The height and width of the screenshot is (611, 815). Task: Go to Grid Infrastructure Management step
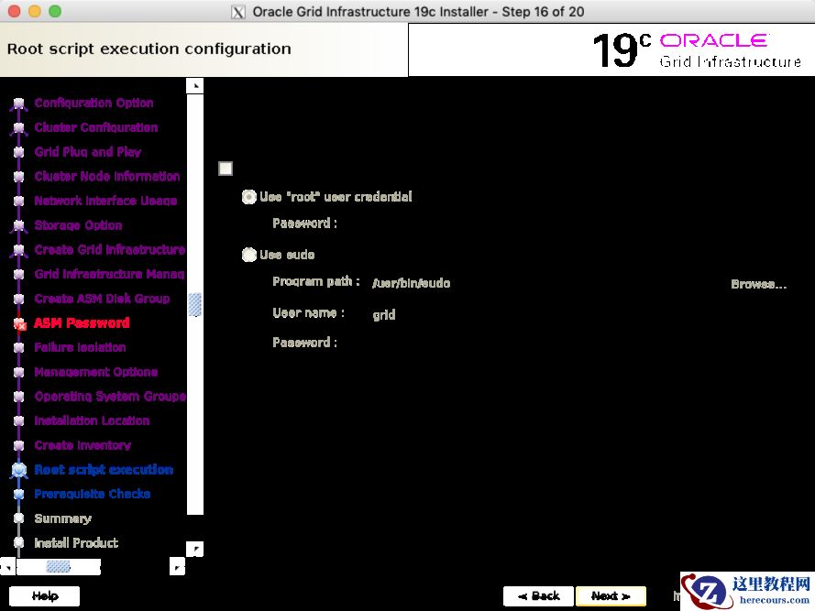[x=109, y=274]
